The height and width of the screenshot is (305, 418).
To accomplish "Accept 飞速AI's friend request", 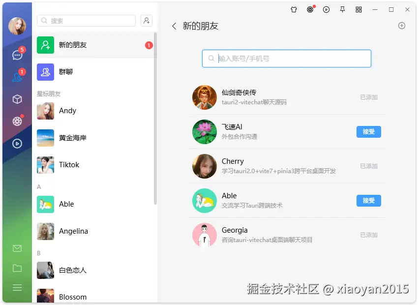I will click(x=368, y=132).
